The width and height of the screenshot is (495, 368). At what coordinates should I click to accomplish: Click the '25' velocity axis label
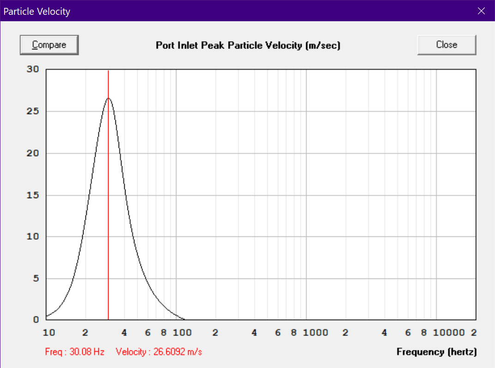click(x=33, y=111)
